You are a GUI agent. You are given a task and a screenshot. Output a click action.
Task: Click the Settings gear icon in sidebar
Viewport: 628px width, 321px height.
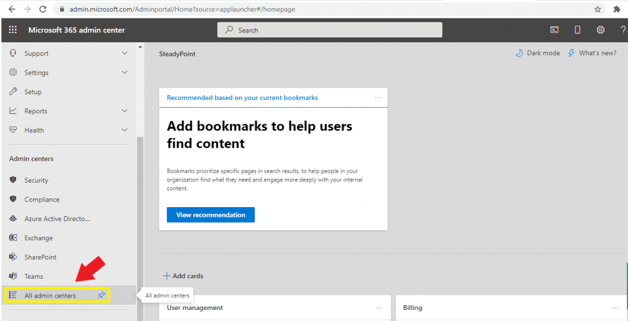[13, 72]
